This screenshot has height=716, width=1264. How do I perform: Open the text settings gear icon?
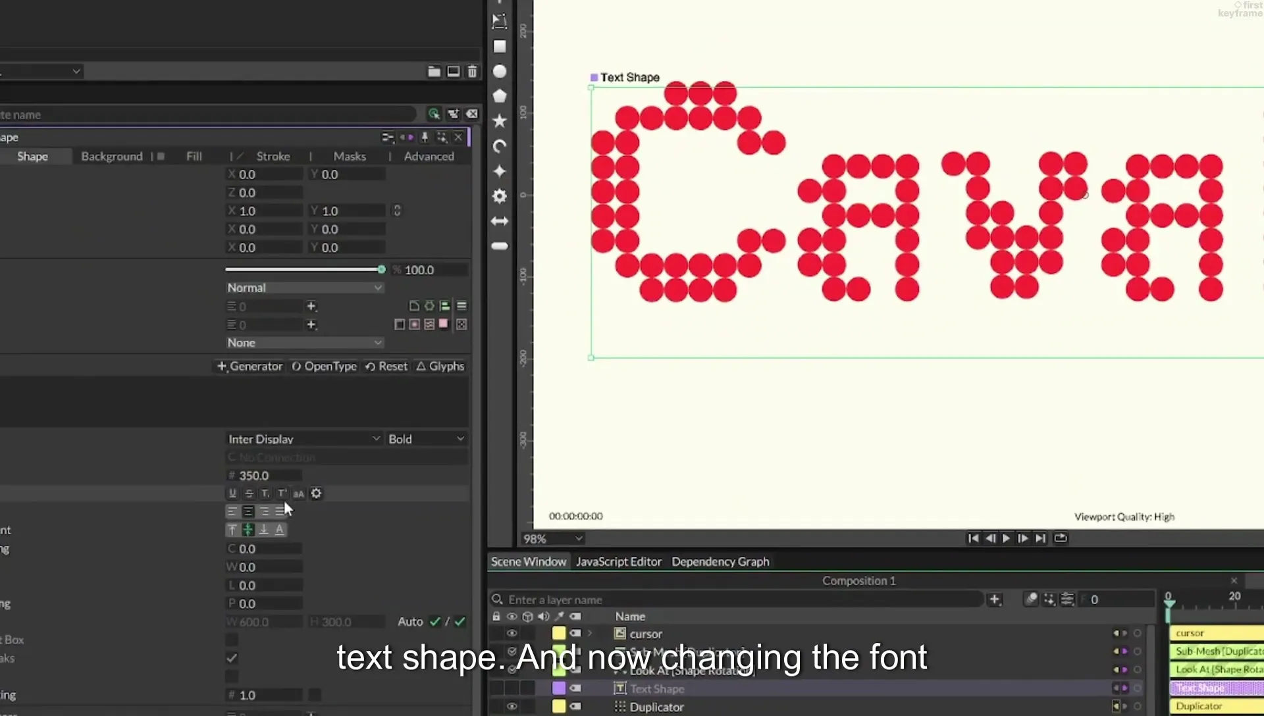(316, 493)
